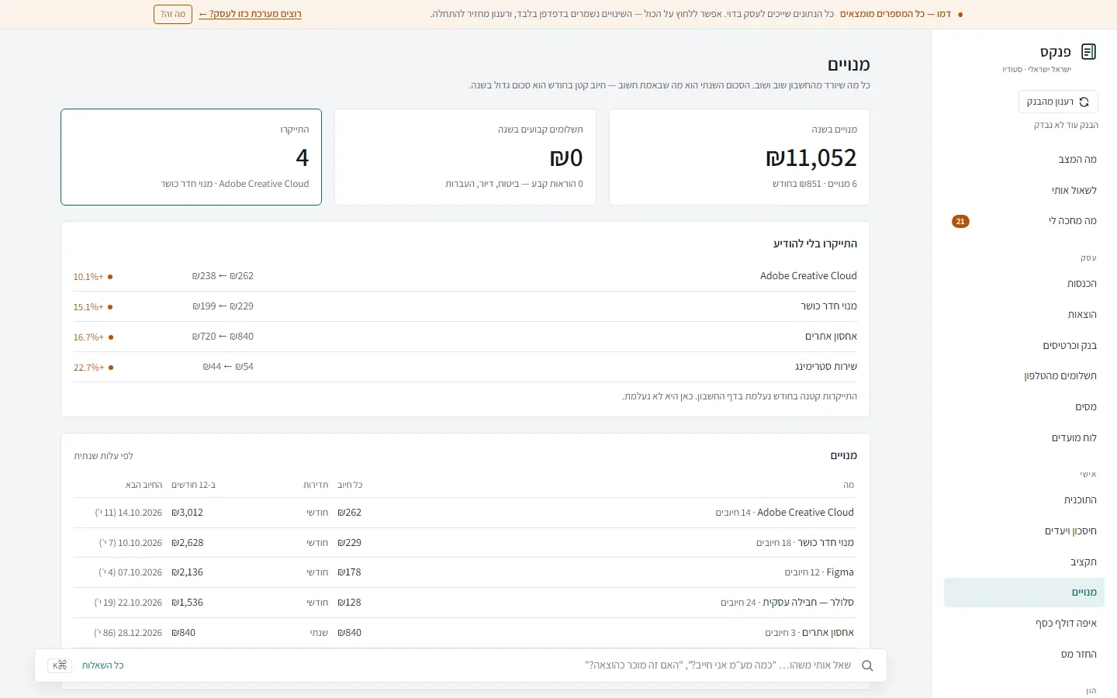
Task: Open חיסכון ויעדים in sidebar
Action: pyautogui.click(x=1024, y=531)
